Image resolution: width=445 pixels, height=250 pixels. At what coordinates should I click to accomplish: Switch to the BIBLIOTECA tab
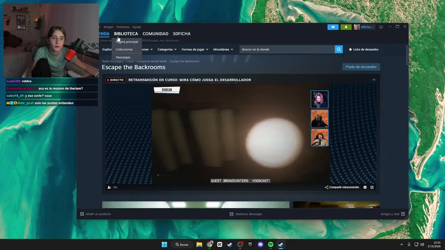pyautogui.click(x=126, y=34)
